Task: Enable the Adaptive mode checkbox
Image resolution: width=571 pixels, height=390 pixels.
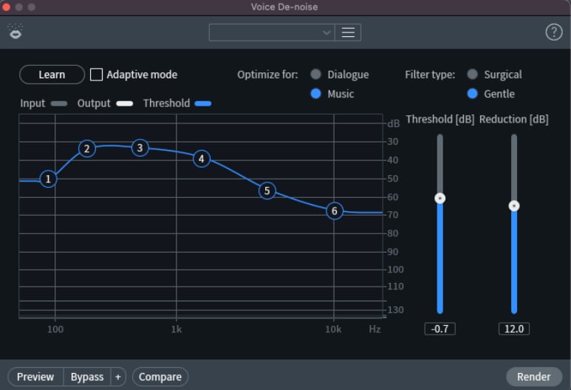Action: click(96, 75)
